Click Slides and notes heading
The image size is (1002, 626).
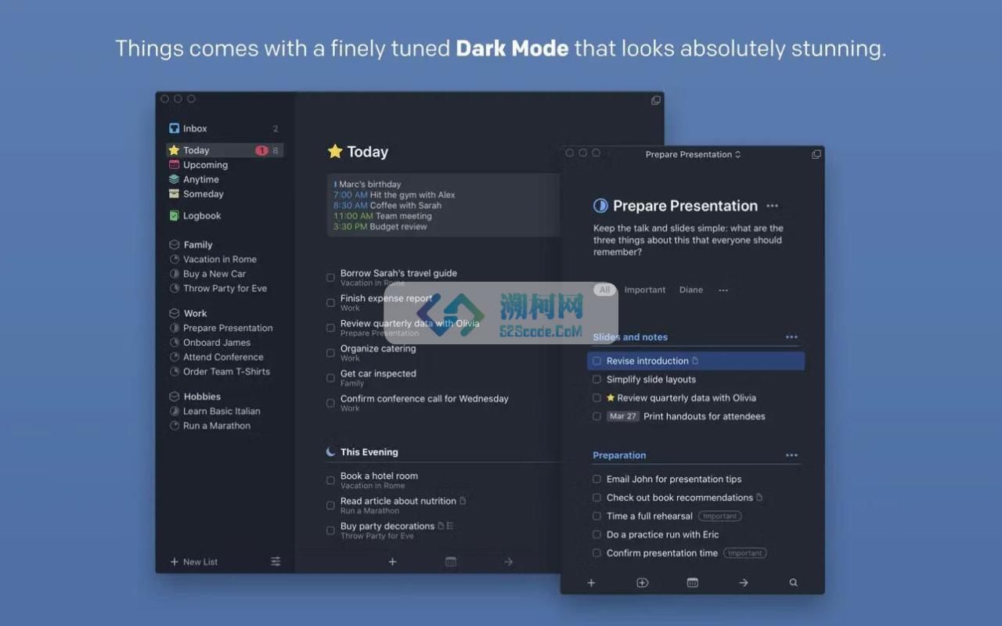[630, 337]
